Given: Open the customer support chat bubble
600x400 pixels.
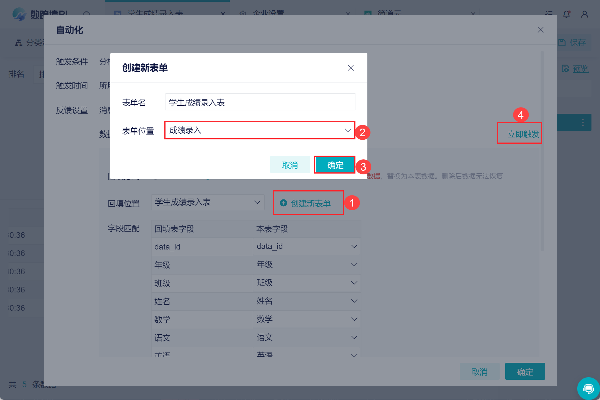Looking at the screenshot, I should [x=588, y=388].
